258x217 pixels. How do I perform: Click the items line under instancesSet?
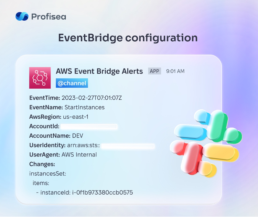41,183
